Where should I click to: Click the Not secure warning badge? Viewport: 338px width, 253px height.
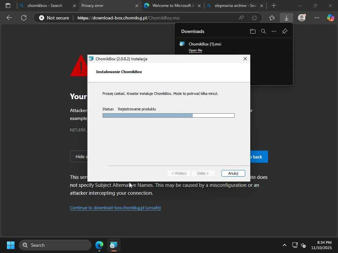(54, 18)
